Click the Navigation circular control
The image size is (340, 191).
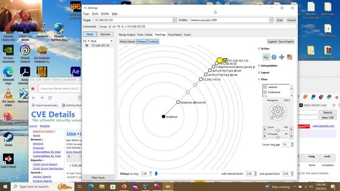[278, 112]
